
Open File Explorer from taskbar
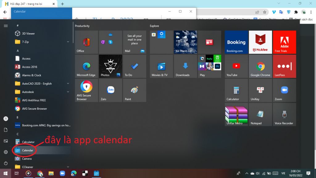tap(51, 173)
